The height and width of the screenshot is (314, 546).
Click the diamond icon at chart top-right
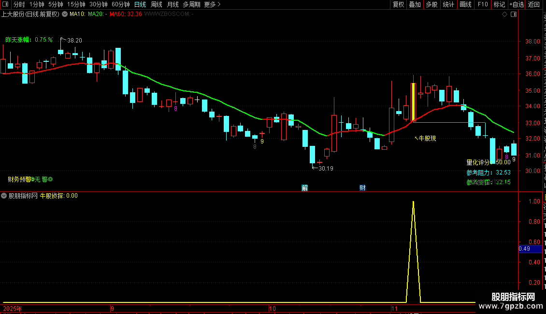(x=504, y=14)
